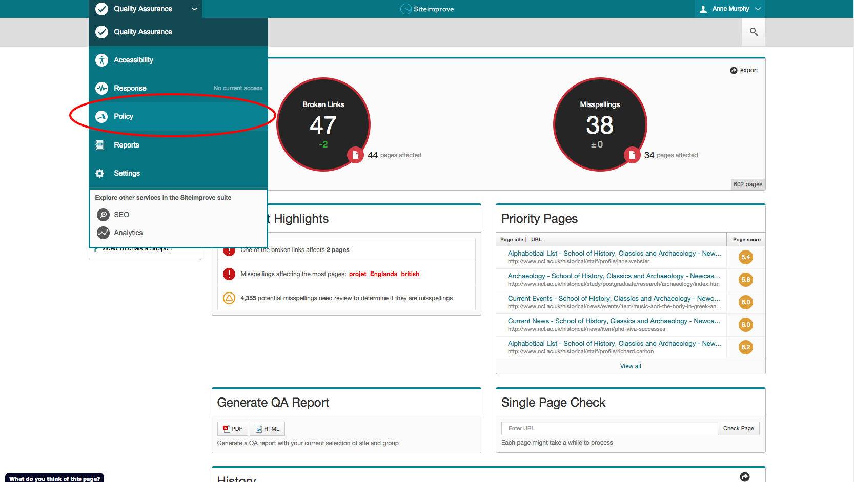This screenshot has height=482, width=854.
Task: Open the Broken Links 47 circle
Action: tap(323, 124)
